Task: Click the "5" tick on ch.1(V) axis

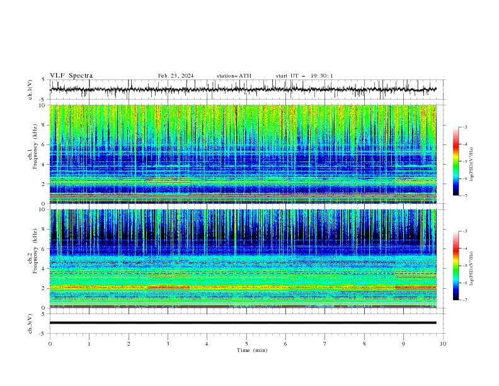Action: click(x=43, y=80)
